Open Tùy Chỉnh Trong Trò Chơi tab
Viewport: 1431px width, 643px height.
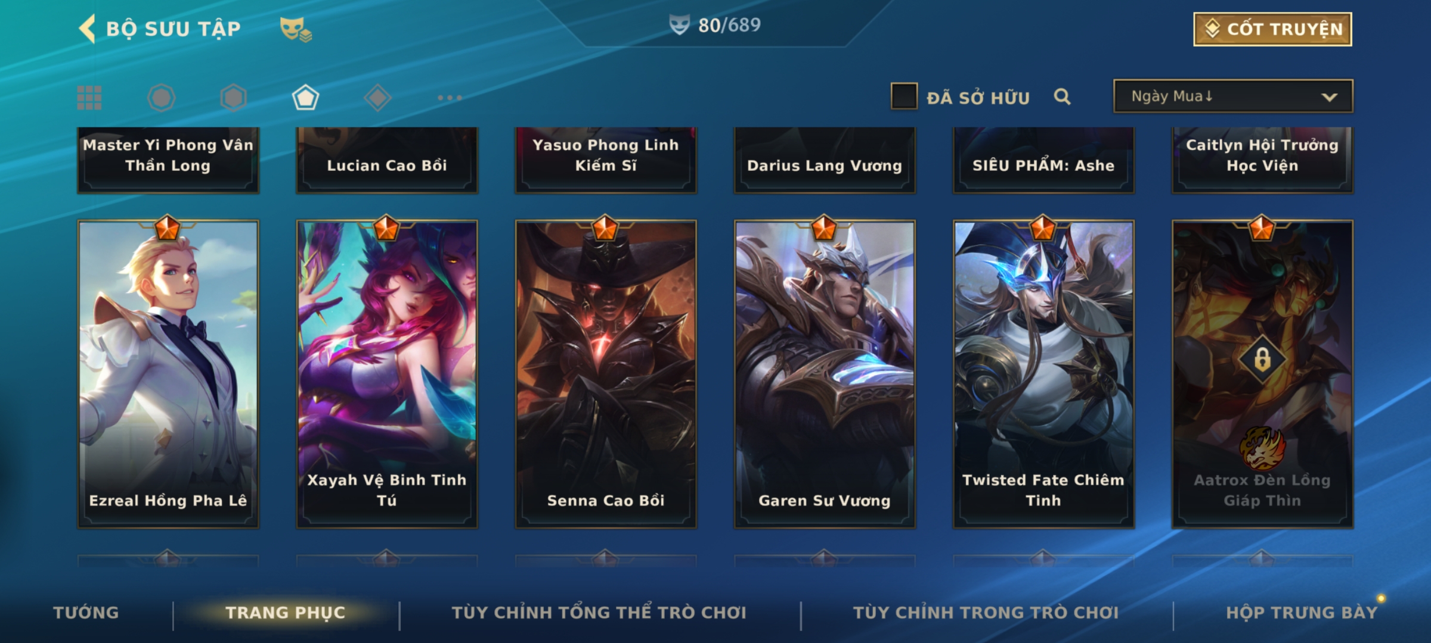point(986,613)
